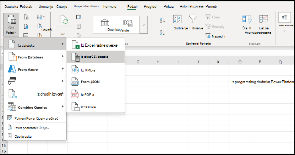Toggle the Filtriranje funnel filter

pos(193,19)
